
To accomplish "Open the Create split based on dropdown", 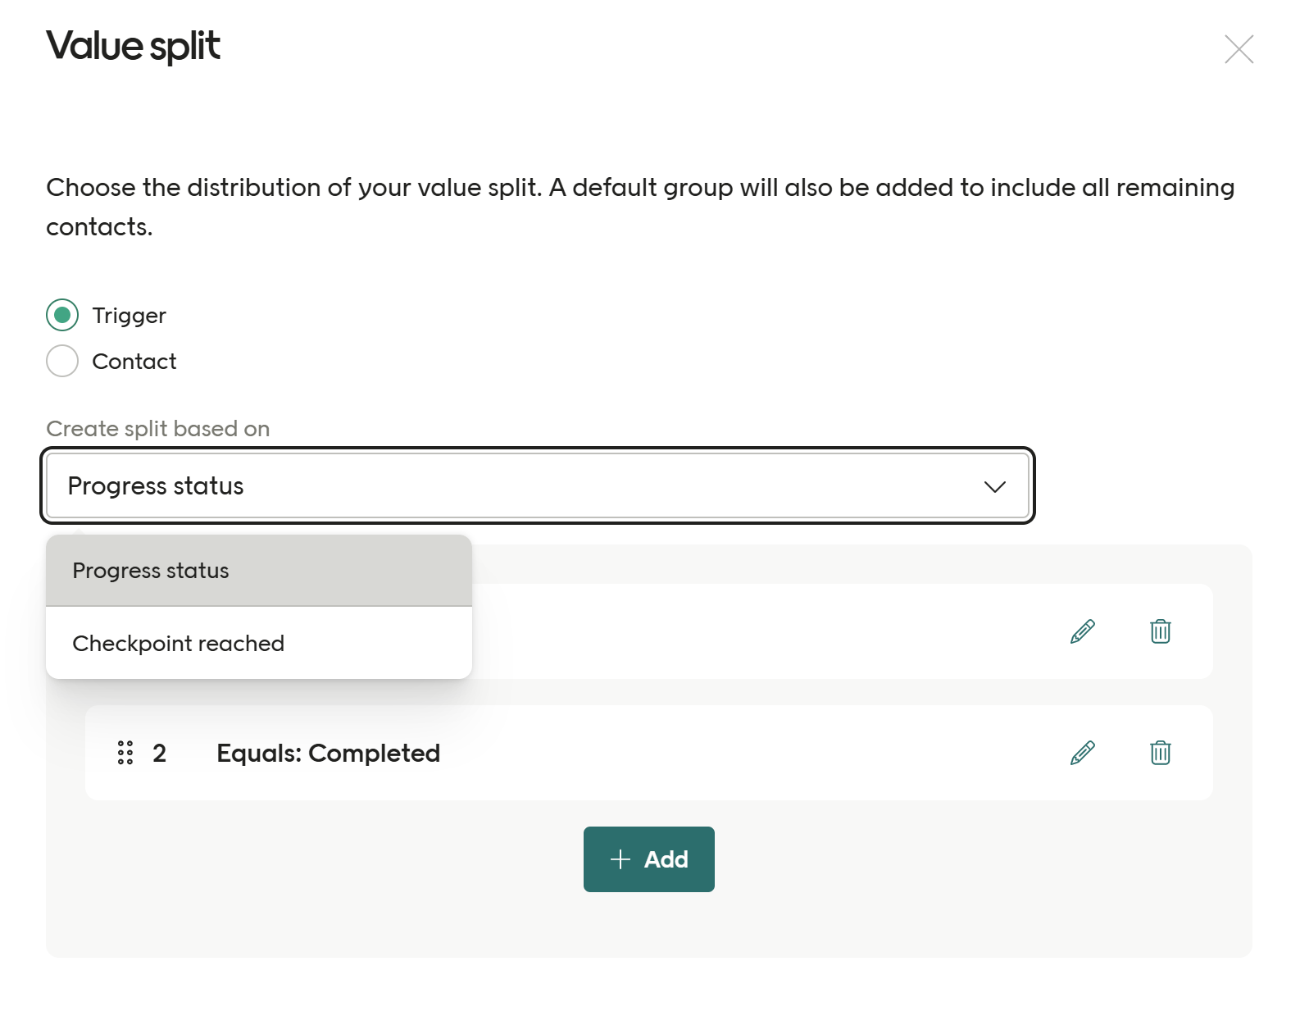I will (x=538, y=485).
